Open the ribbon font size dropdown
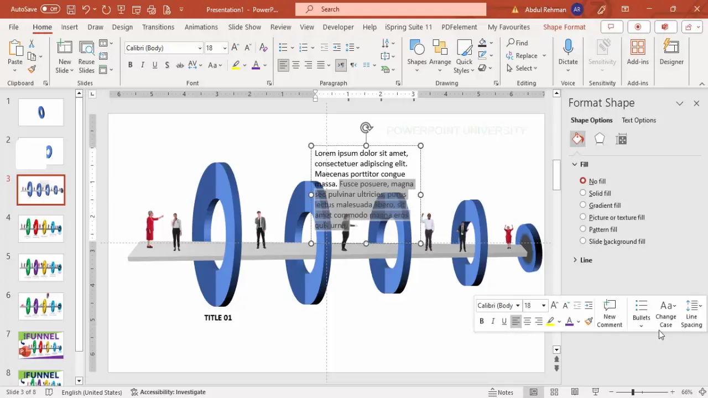This screenshot has height=398, width=708. (225, 48)
